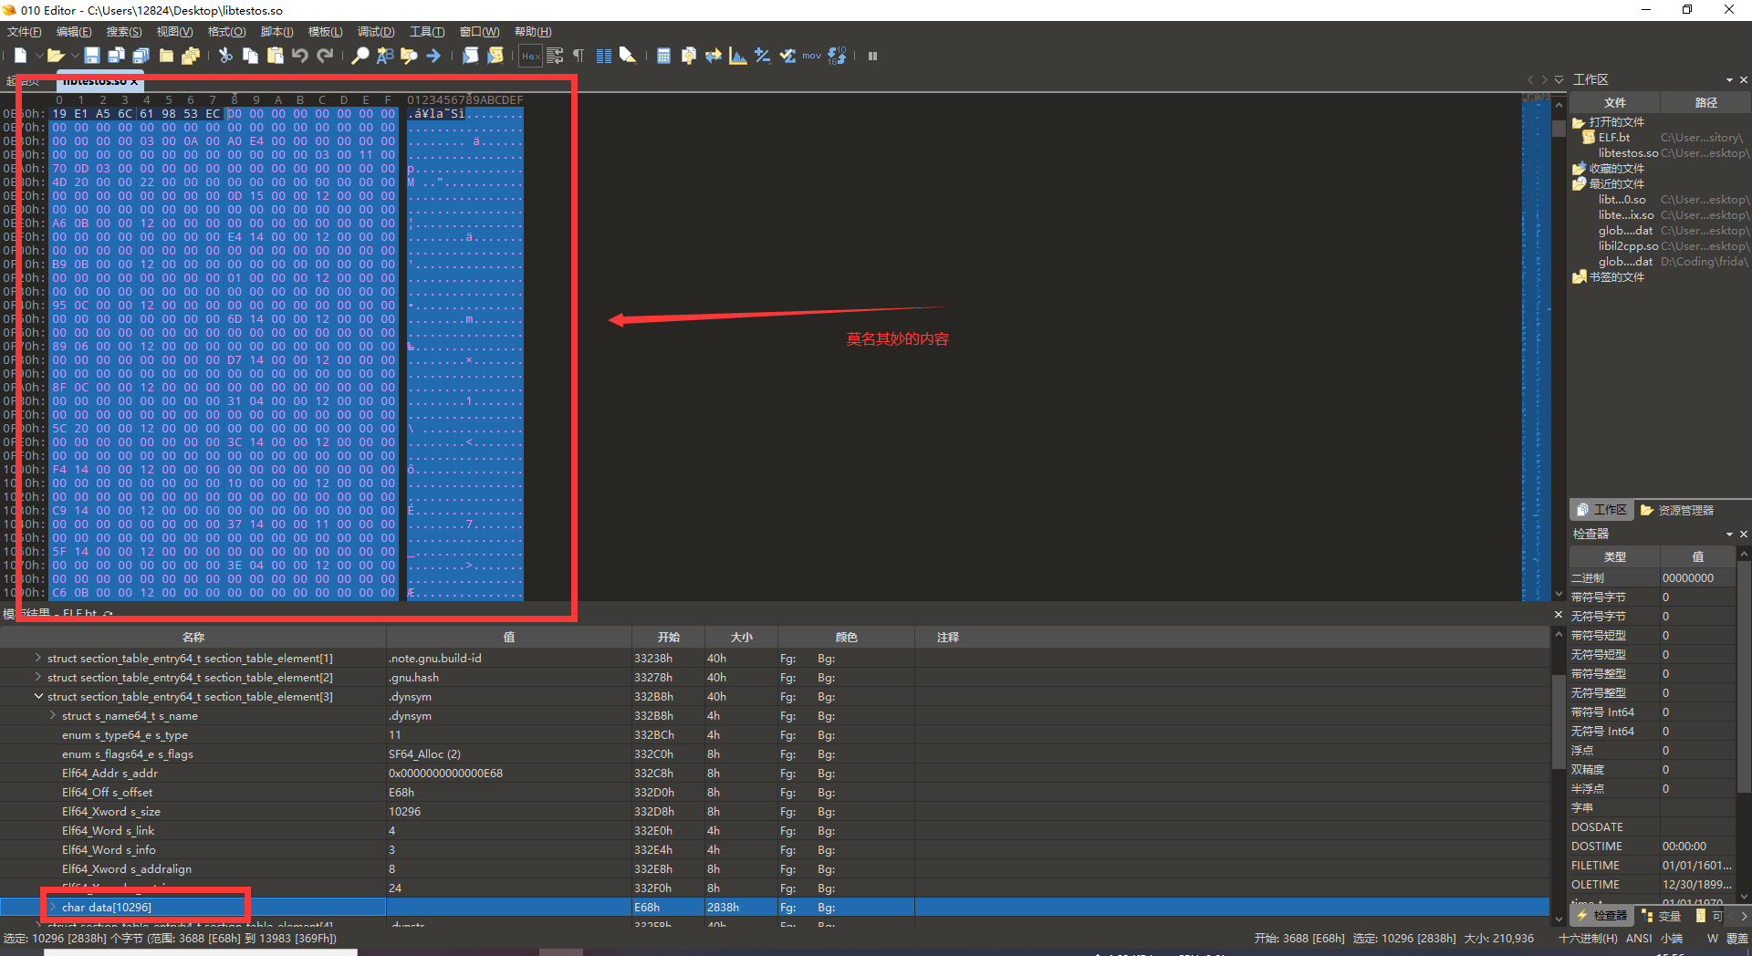Open the 脚本(I) menu

point(276,32)
